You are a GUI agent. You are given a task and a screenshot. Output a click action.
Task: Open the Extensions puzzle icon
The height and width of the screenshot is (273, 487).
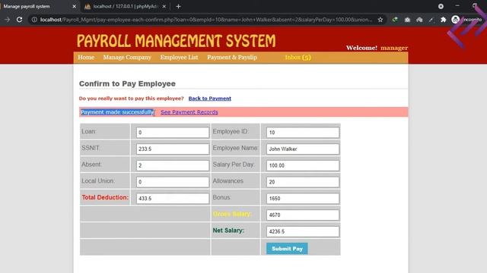(443, 20)
